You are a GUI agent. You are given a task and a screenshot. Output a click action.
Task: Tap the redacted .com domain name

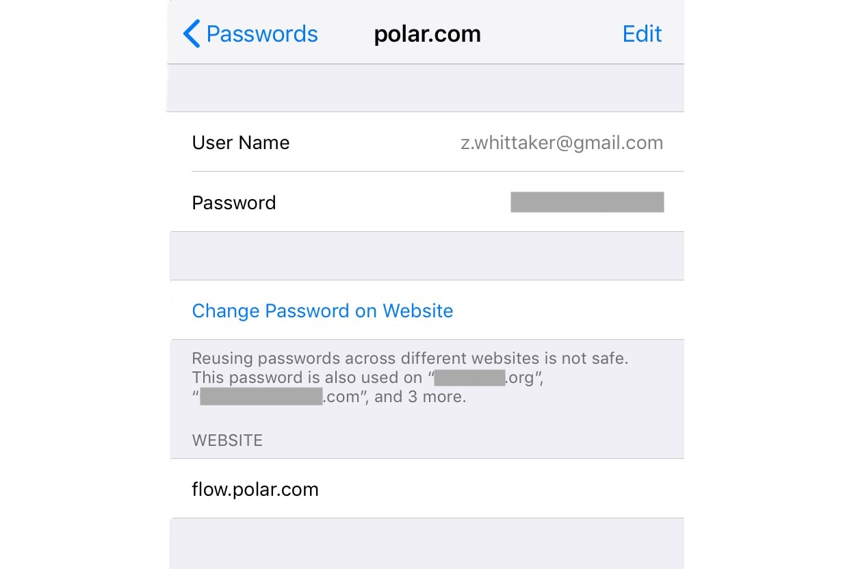261,397
